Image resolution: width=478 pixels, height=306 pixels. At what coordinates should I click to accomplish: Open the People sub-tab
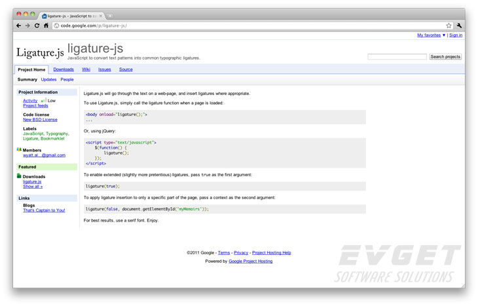(67, 79)
